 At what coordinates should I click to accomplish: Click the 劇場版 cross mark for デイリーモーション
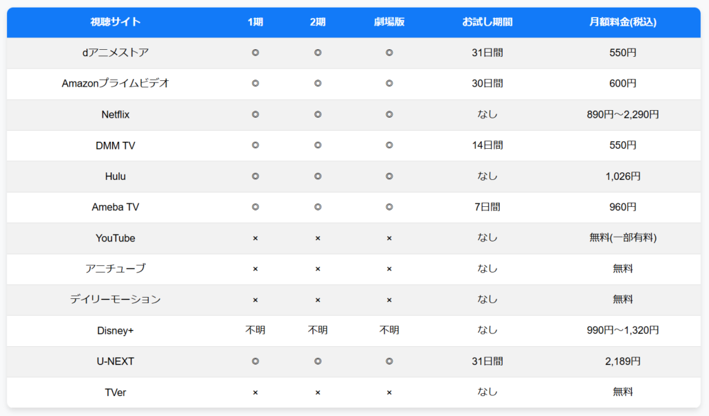(389, 300)
